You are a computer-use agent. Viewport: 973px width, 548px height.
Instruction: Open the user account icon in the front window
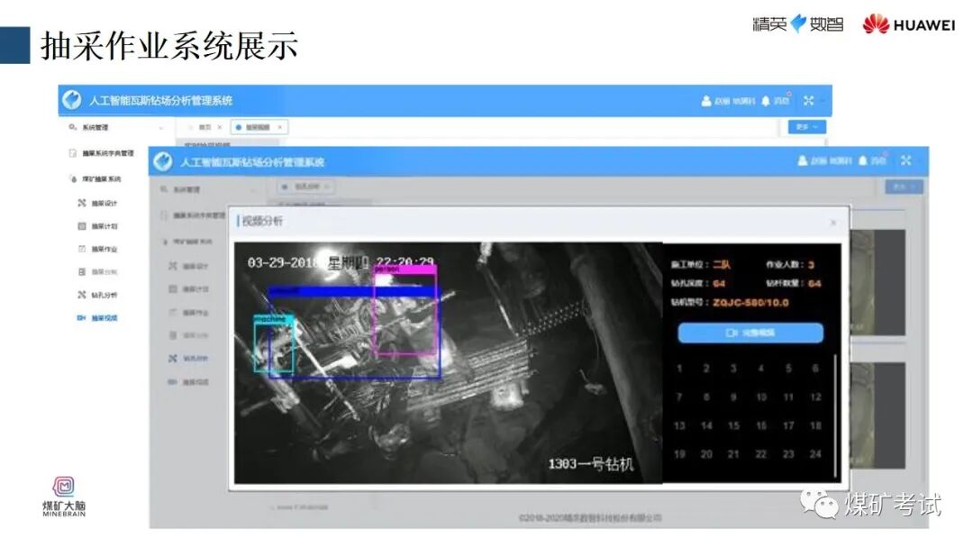803,160
